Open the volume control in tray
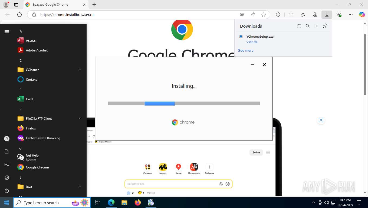Screen dimensions: 368x208 click(327, 203)
